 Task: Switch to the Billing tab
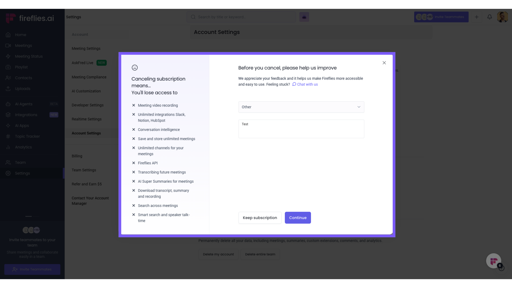[x=77, y=156]
